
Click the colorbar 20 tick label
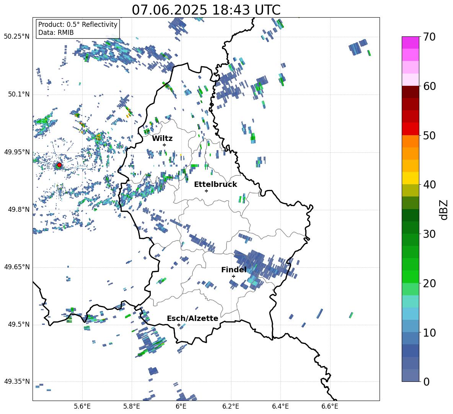(x=429, y=283)
